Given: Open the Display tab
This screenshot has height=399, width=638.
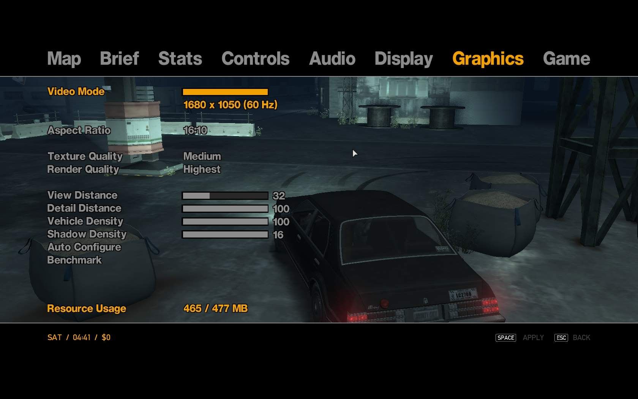Looking at the screenshot, I should pos(403,59).
